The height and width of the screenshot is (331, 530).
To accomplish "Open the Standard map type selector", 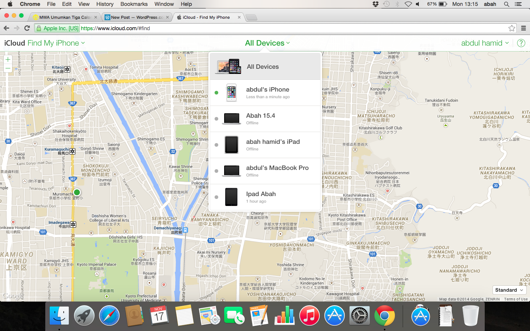I will click(509, 290).
